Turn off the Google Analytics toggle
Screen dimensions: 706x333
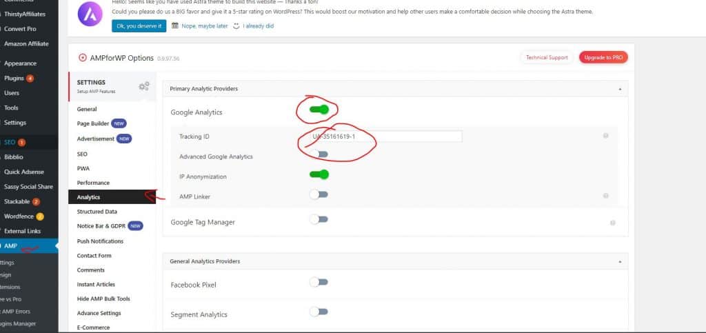319,110
